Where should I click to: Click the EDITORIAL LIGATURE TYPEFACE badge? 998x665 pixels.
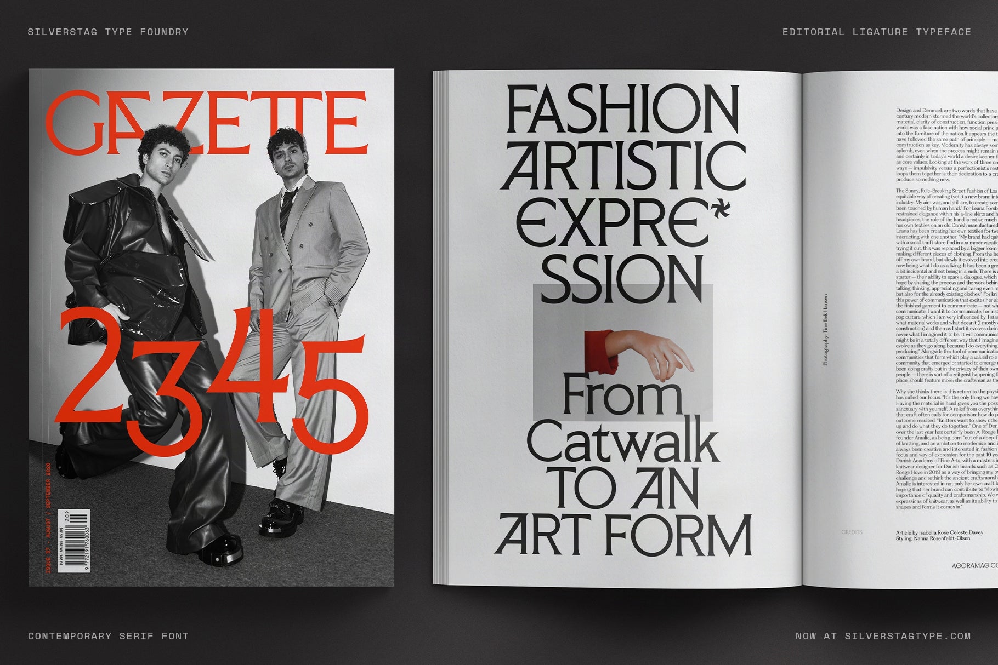tap(876, 31)
